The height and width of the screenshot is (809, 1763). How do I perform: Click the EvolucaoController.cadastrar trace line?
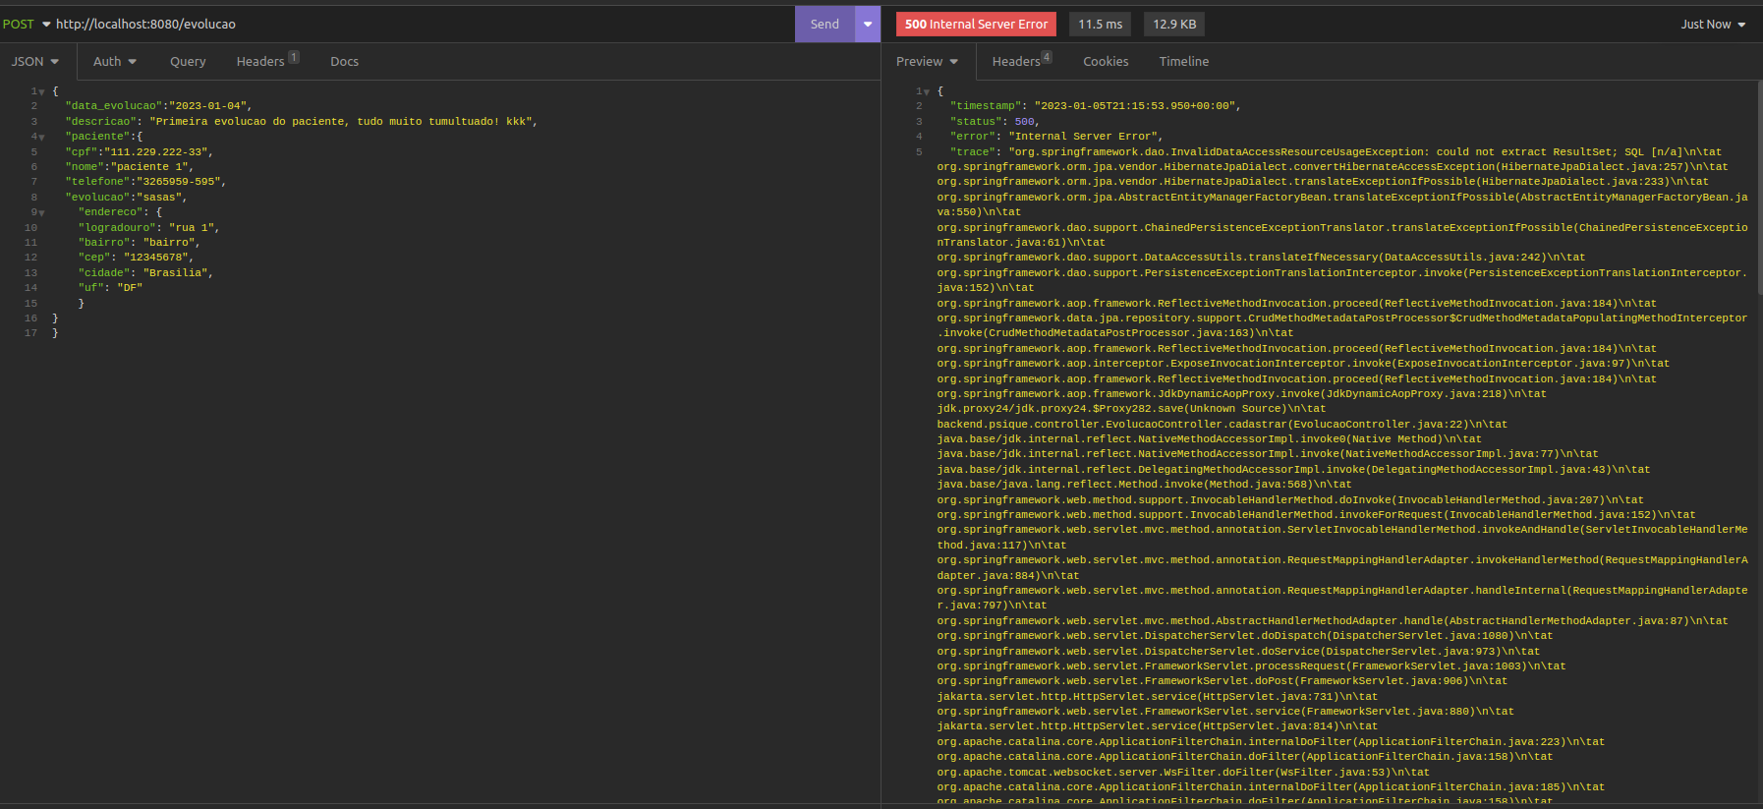[x=1222, y=425]
